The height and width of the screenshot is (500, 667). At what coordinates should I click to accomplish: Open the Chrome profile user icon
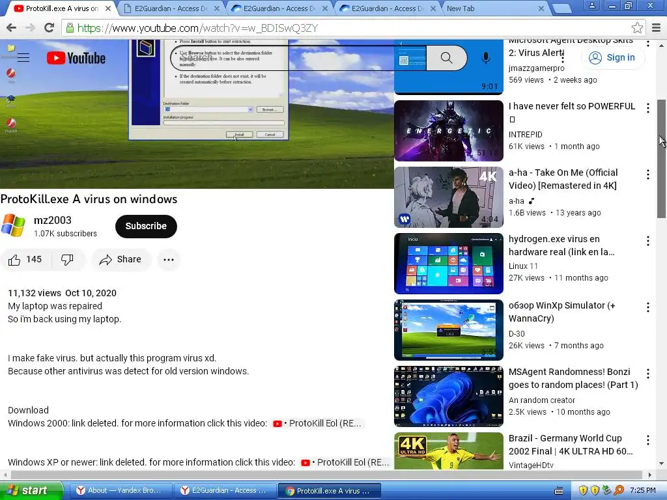(591, 5)
